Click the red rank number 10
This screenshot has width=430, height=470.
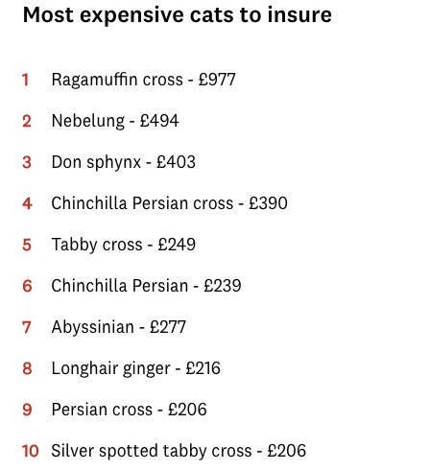[x=31, y=451]
